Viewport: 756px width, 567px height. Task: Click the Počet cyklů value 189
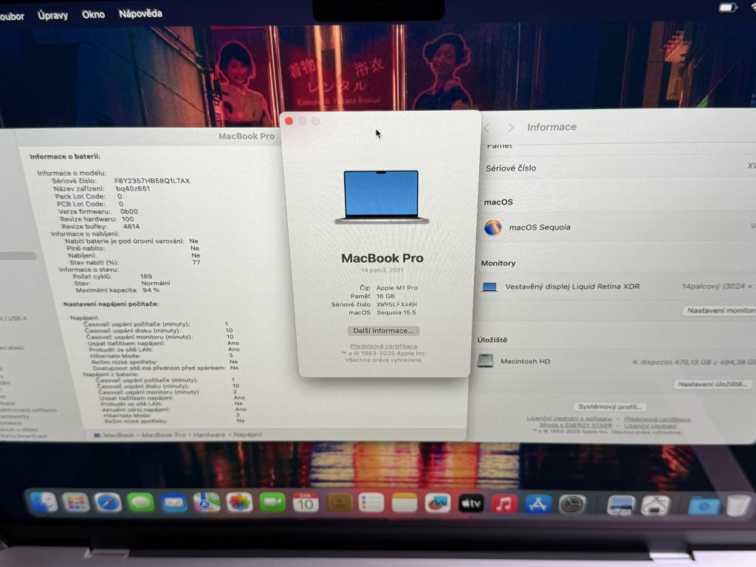coord(146,276)
